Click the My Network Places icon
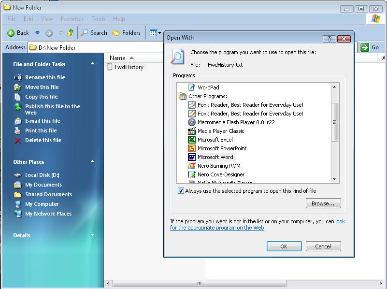The width and height of the screenshot is (387, 289). click(18, 214)
